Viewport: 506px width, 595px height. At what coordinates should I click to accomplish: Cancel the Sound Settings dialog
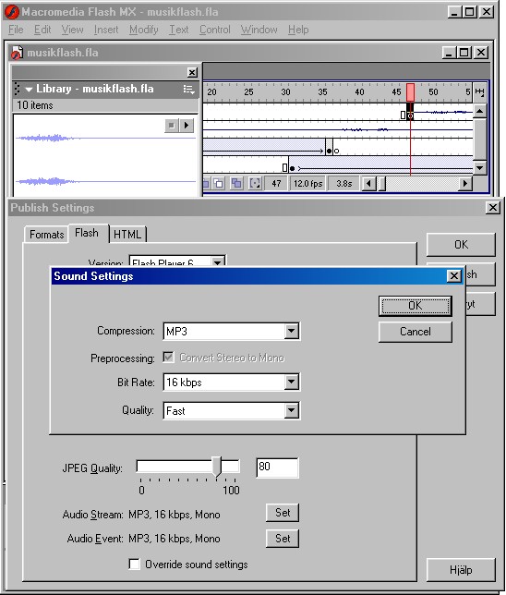pos(415,332)
